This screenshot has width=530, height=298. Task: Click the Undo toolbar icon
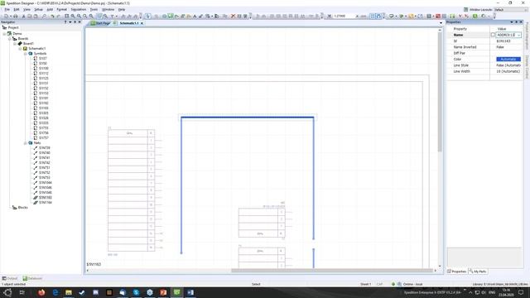coord(52,16)
